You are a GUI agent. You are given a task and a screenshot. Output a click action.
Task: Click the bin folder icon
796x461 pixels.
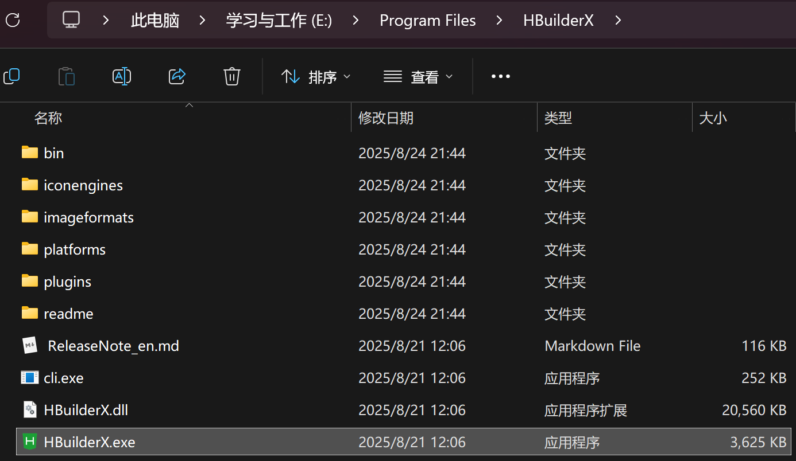coord(30,153)
